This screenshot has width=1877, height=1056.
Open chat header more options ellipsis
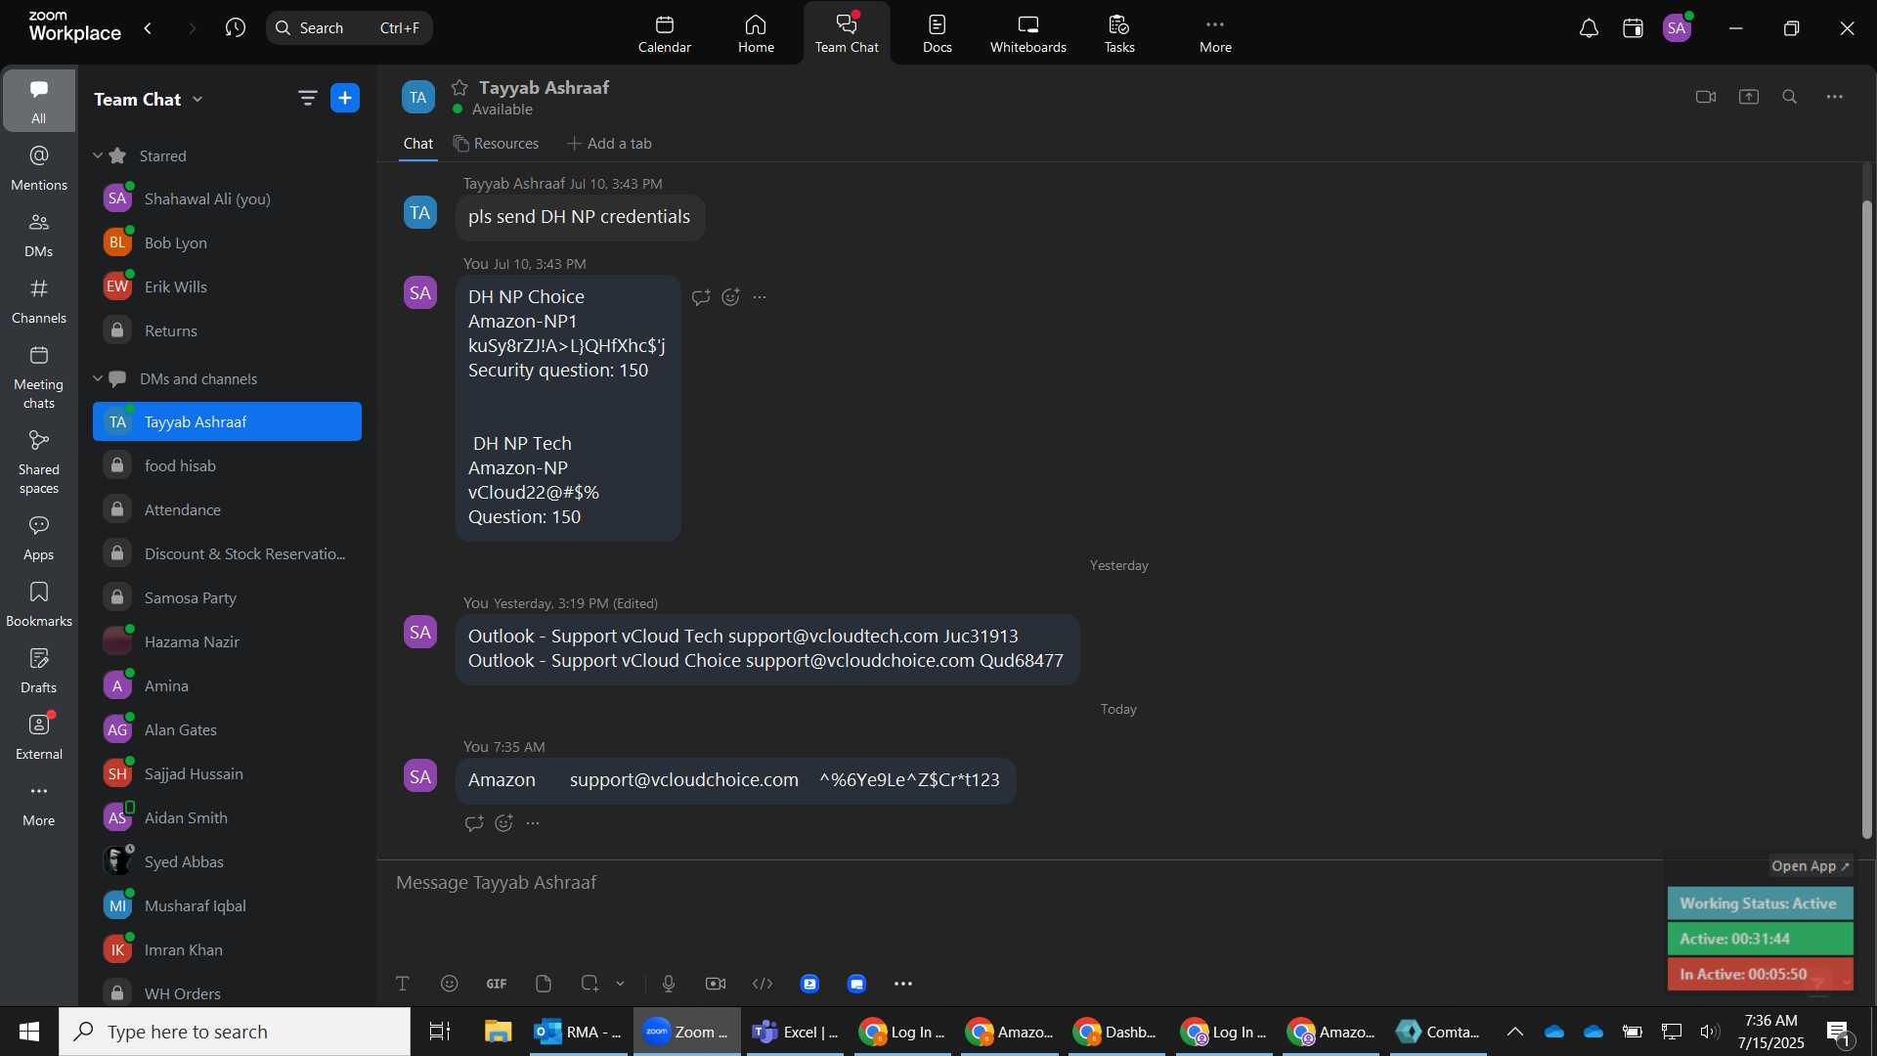pyautogui.click(x=1835, y=97)
